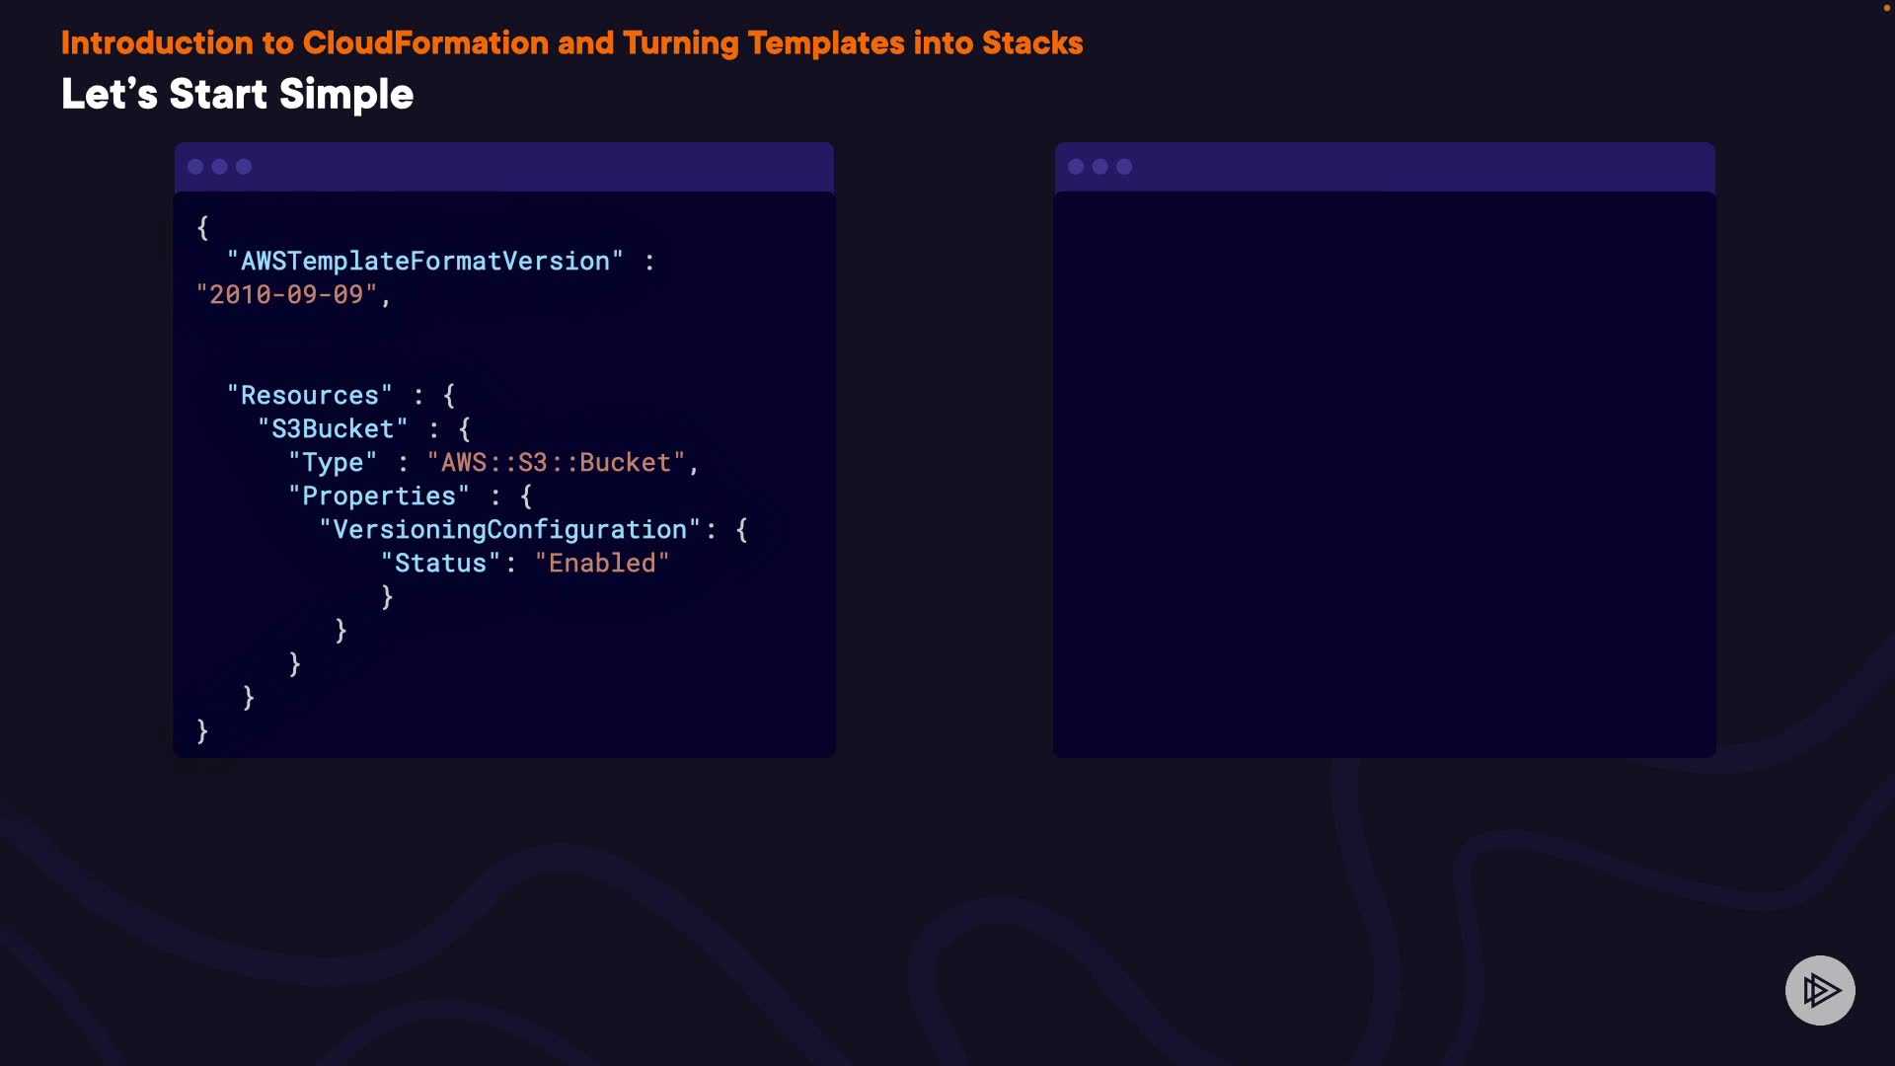Viewport: 1895px width, 1066px height.
Task: Click middle dot in right empty window
Action: click(x=1099, y=167)
